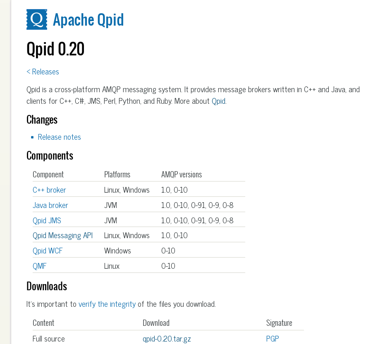
Task: Click the Apache Qpid logo icon
Action: [x=37, y=19]
